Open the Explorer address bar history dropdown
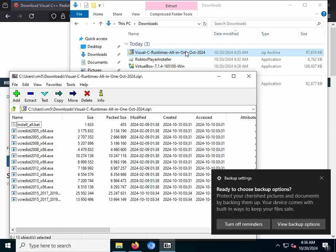 [x=199, y=24]
